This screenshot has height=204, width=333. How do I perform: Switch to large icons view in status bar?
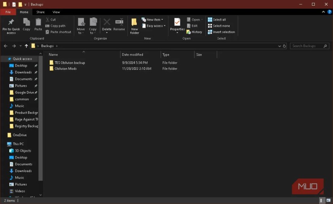pos(328,200)
